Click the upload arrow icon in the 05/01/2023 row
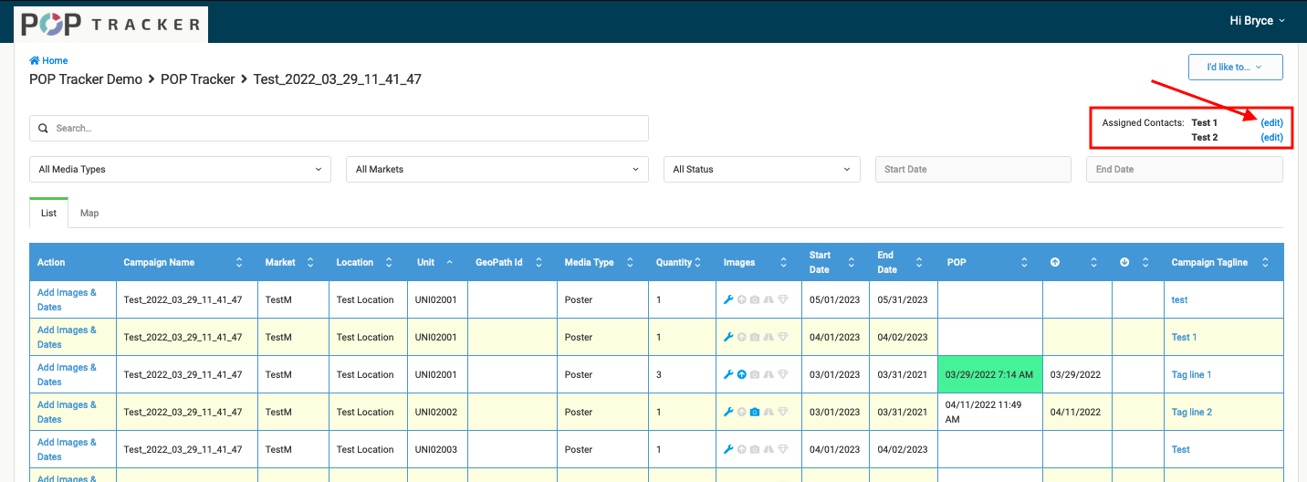Viewport: 1307px width, 482px height. [x=742, y=299]
